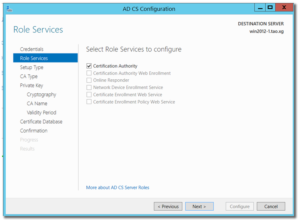Enable Network Device Enrollment Service checkbox
The width and height of the screenshot is (298, 220).
click(89, 87)
